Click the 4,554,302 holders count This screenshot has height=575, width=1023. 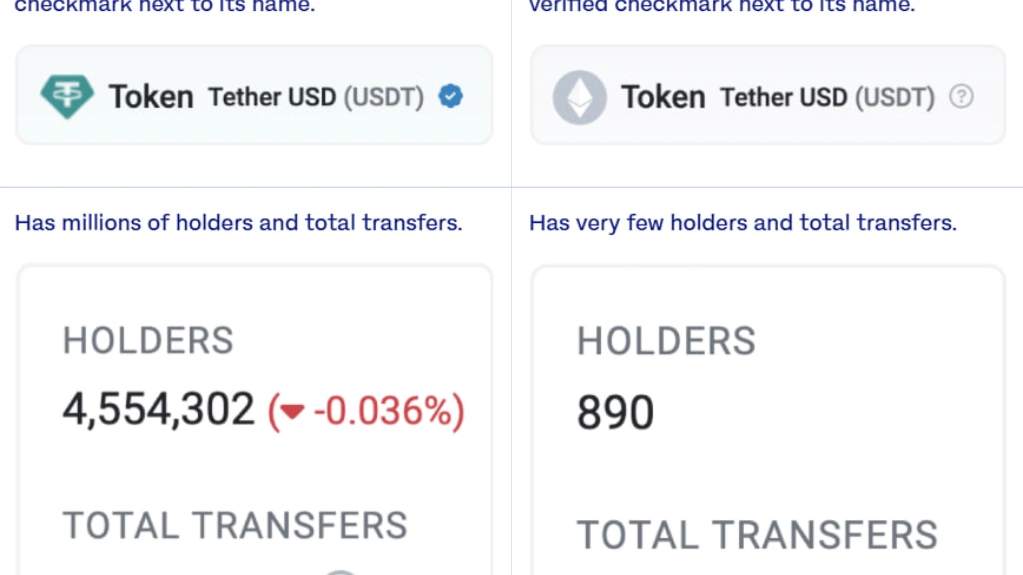[158, 410]
